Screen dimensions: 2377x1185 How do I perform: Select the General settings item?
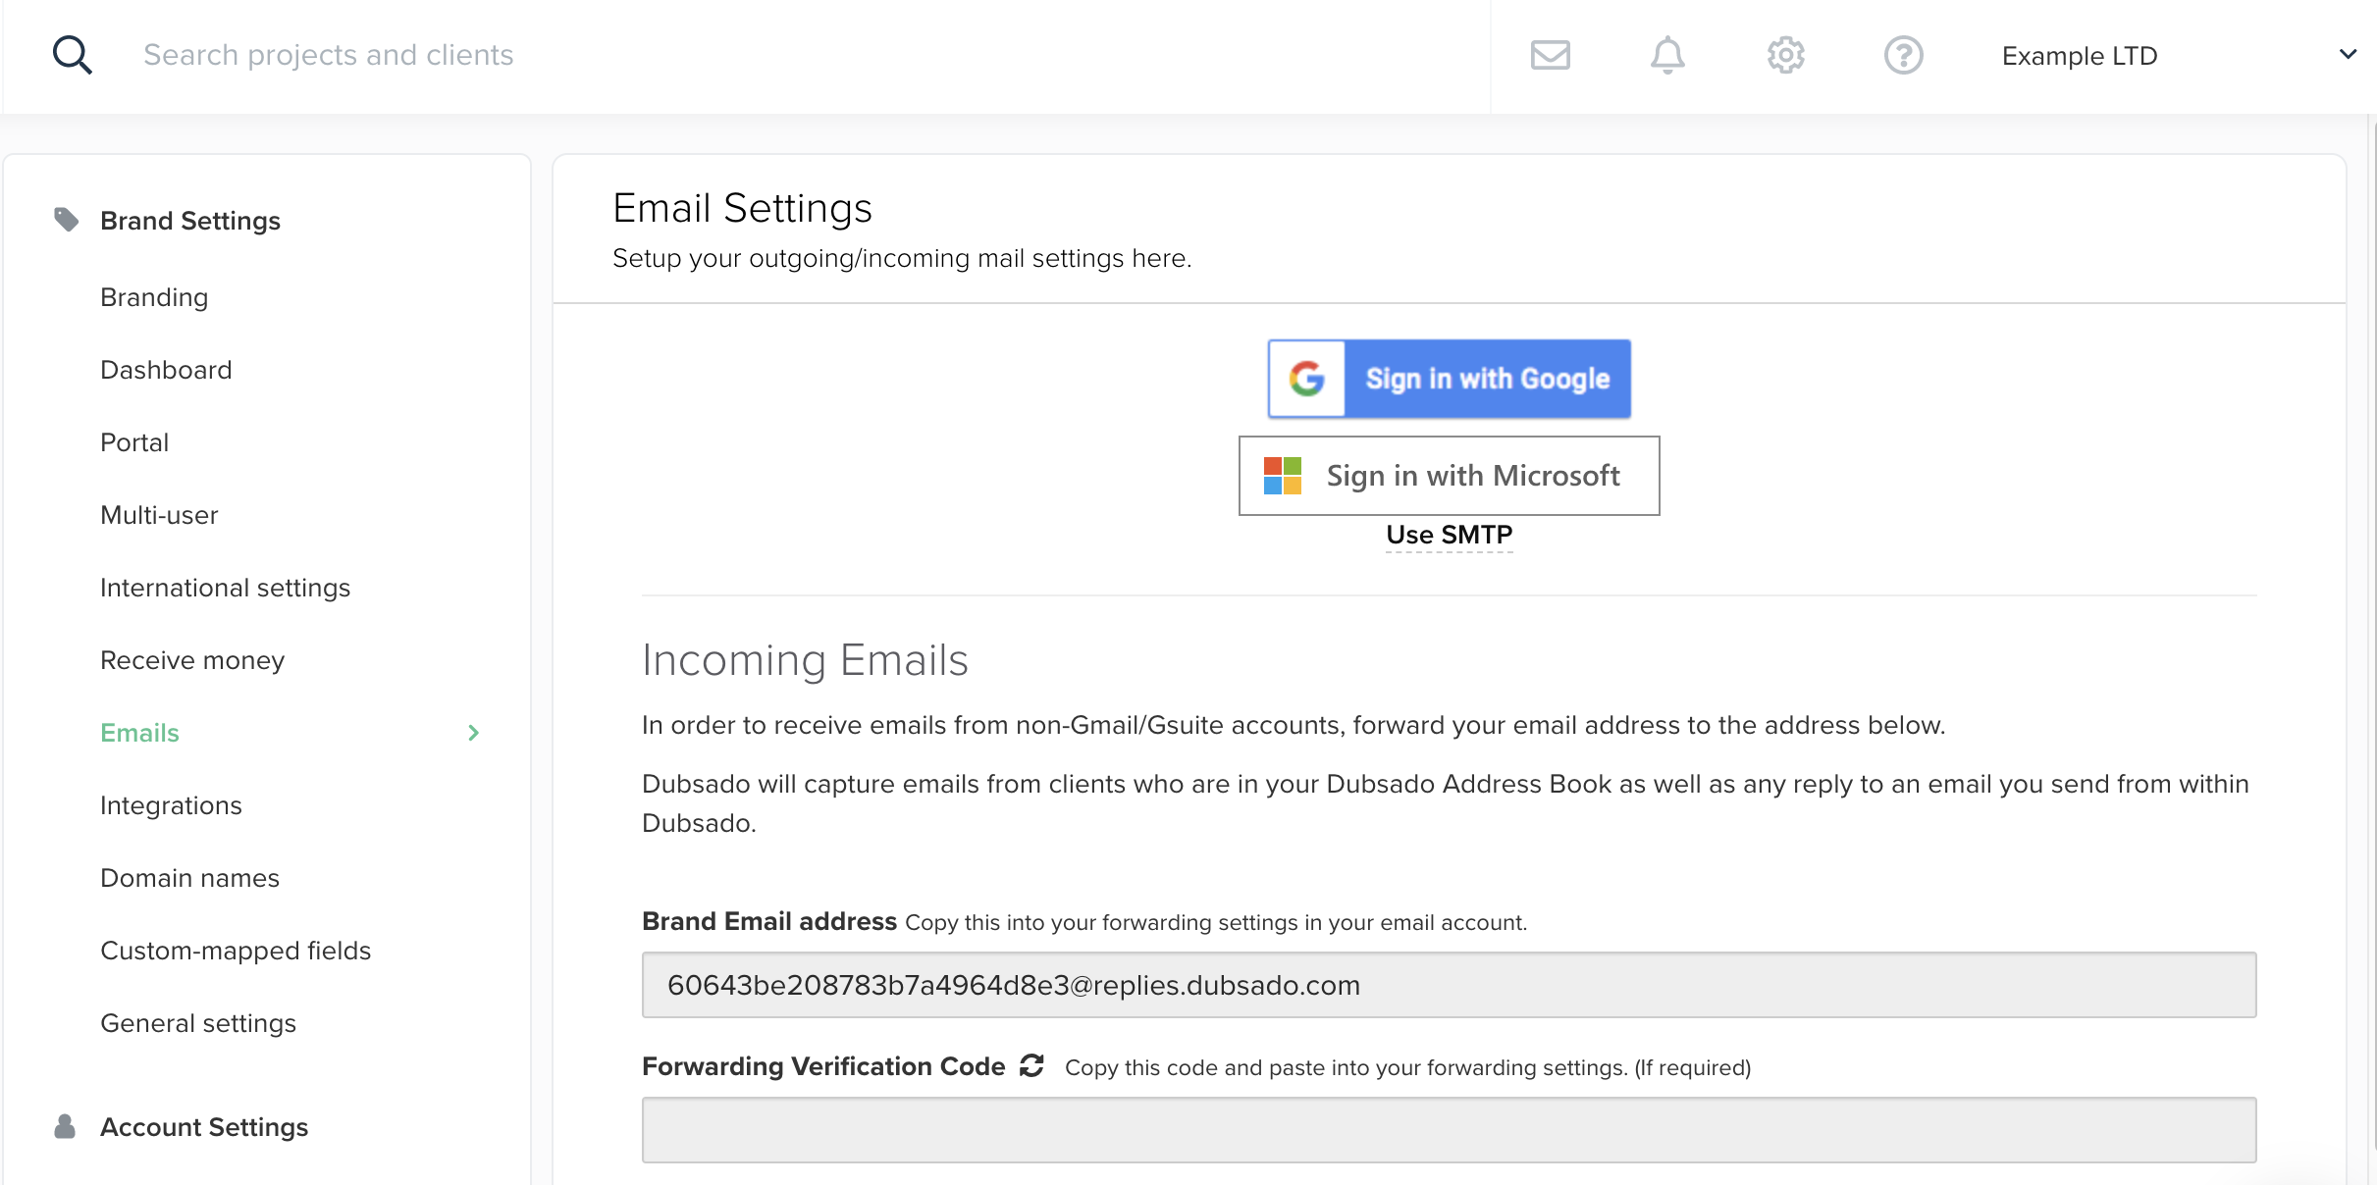(x=197, y=1023)
